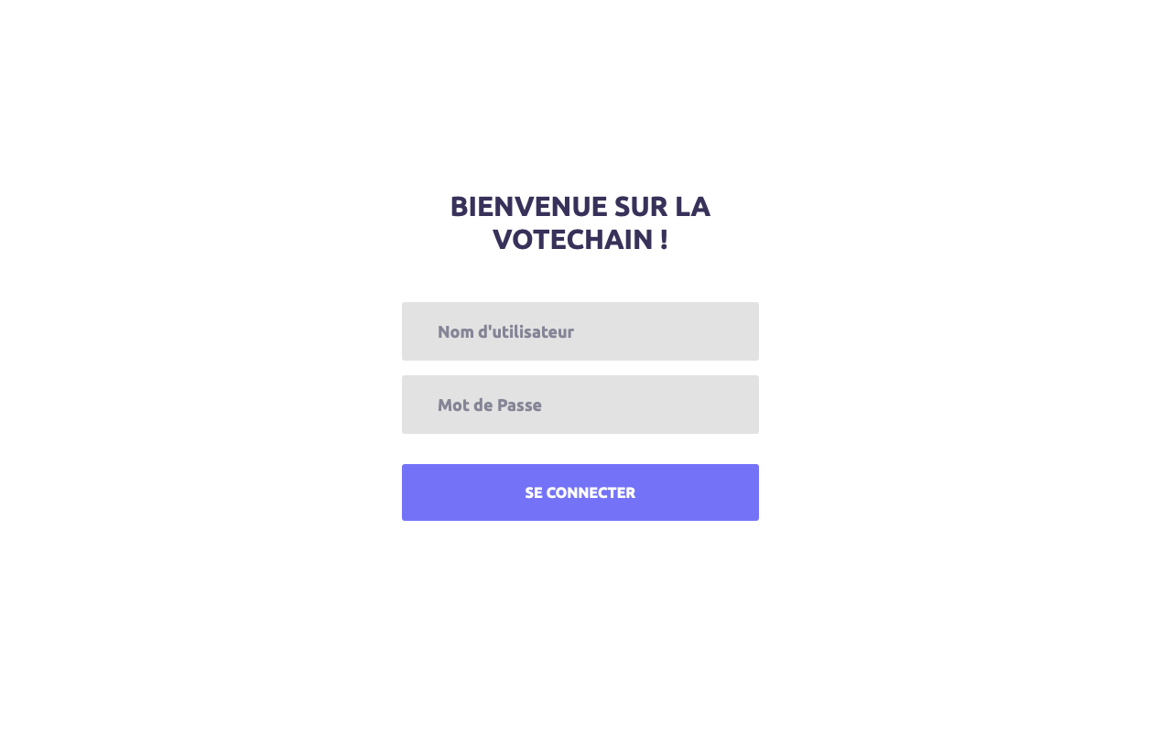
Task: Click the "Nom d'utilisateur" input field
Action: 580,331
